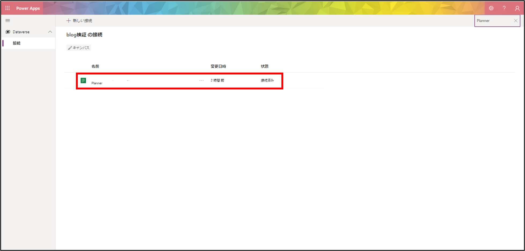
Task: Click the Power Apps title
Action: coord(28,8)
